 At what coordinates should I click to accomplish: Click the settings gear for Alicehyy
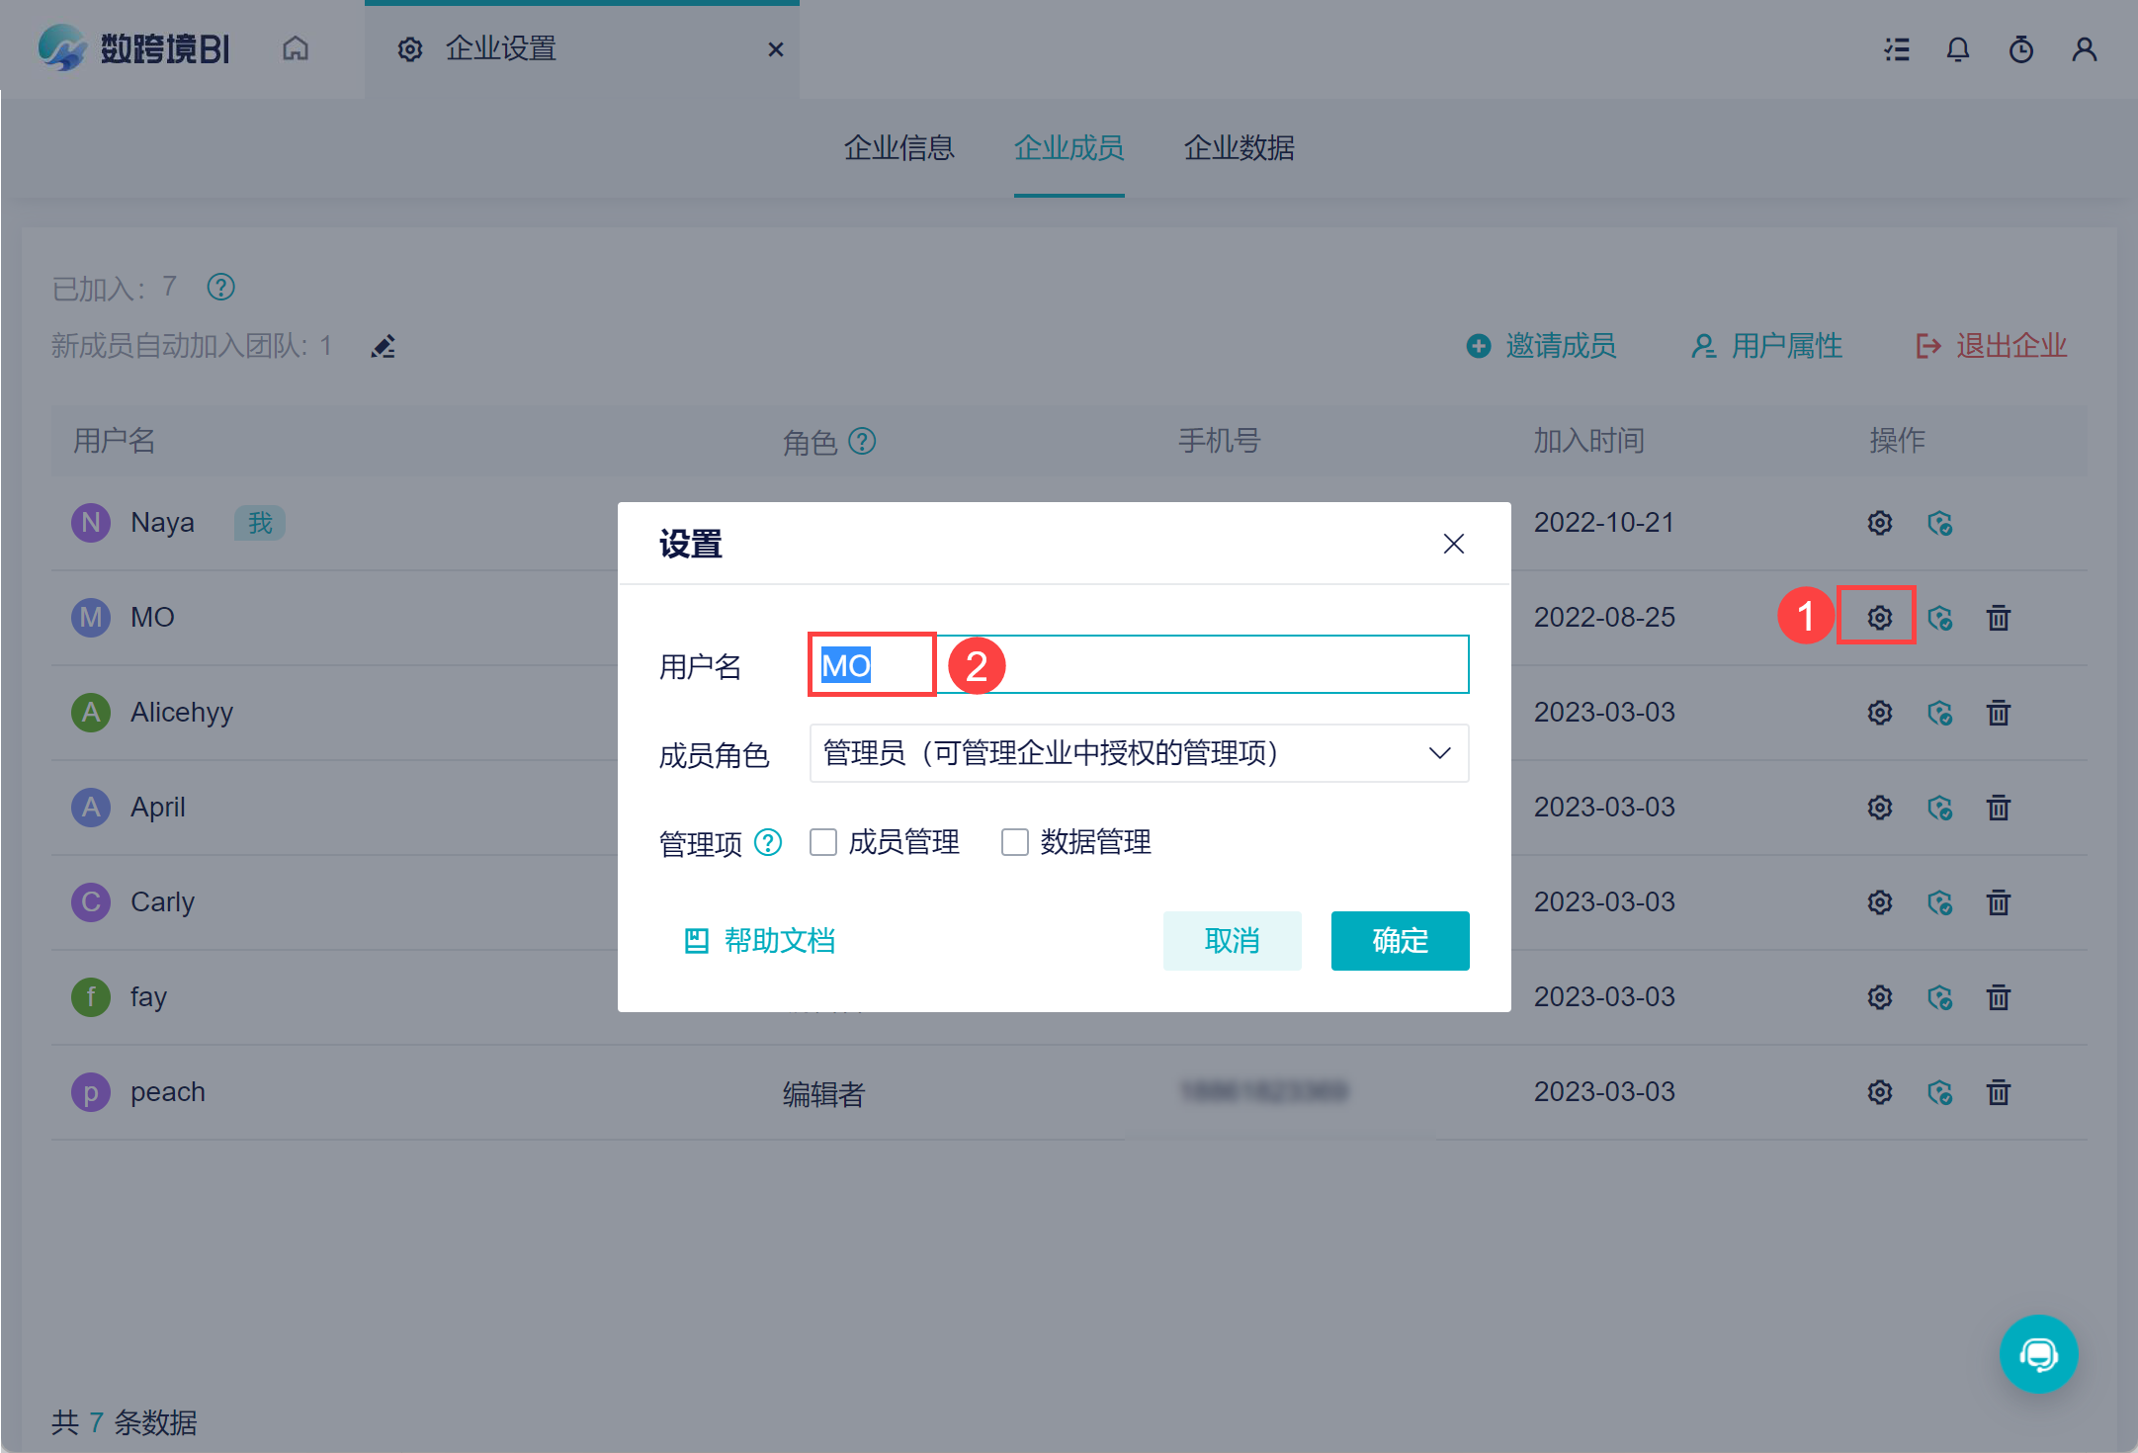point(1879,713)
